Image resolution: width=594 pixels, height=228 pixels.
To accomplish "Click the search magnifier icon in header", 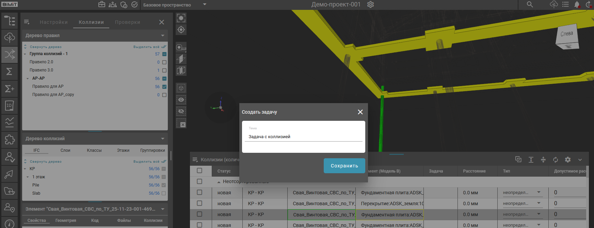I will [530, 4].
